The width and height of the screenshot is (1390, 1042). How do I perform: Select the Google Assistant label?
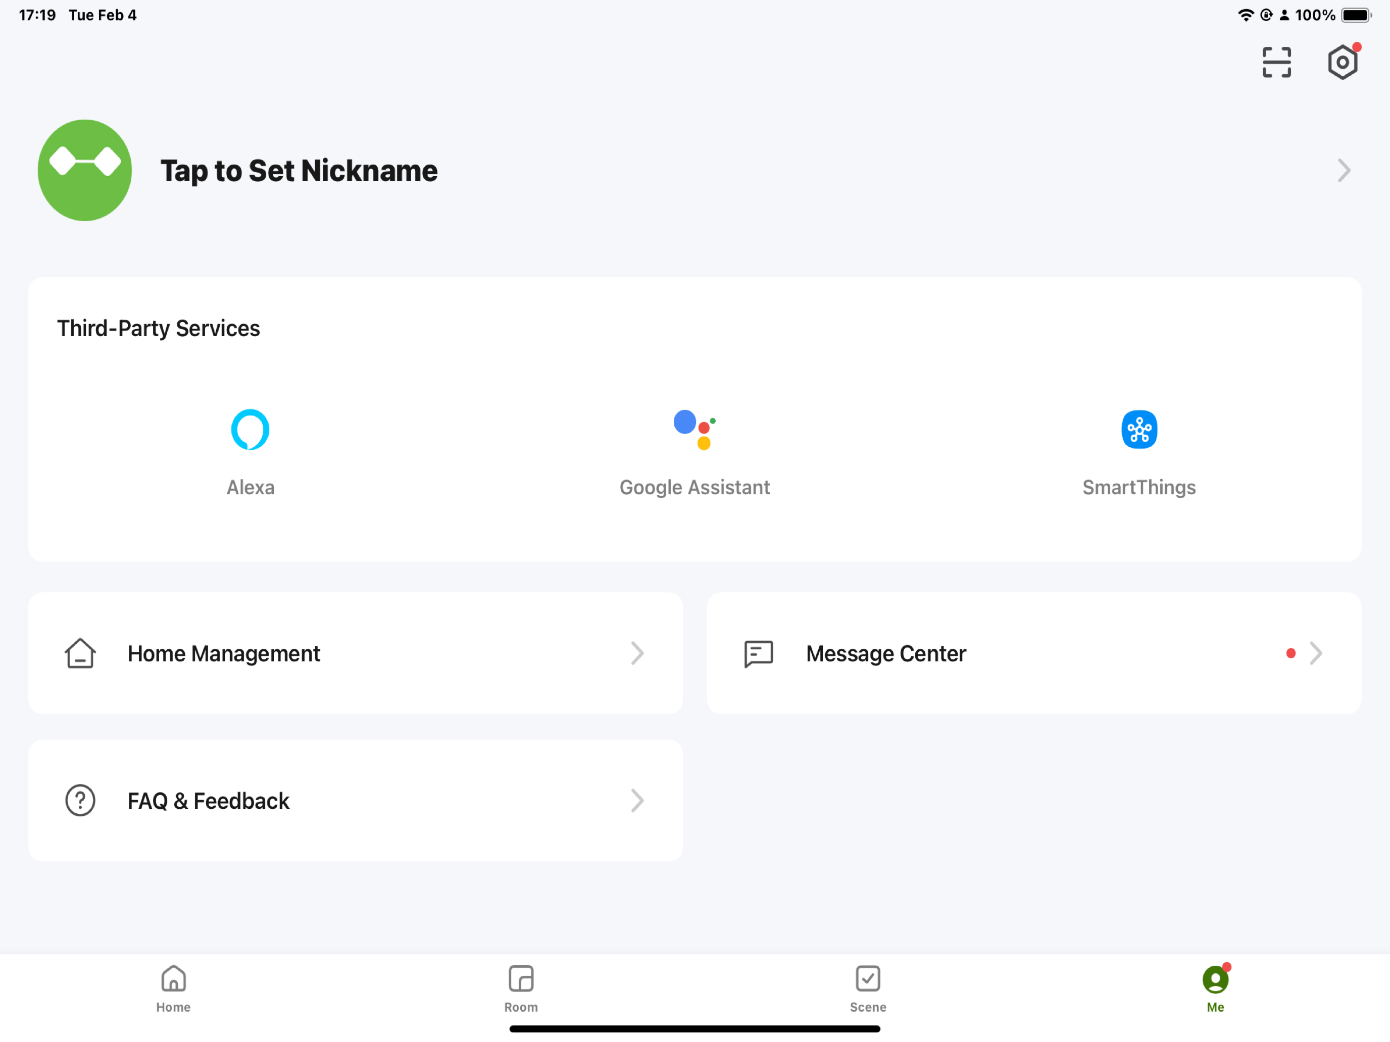coord(694,487)
